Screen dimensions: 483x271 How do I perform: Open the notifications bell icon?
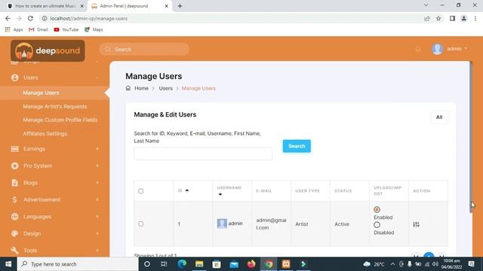[418, 49]
